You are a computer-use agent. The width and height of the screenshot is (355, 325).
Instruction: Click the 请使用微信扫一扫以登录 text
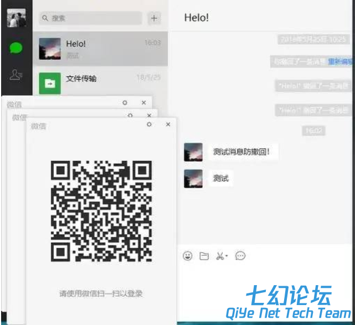tap(101, 293)
